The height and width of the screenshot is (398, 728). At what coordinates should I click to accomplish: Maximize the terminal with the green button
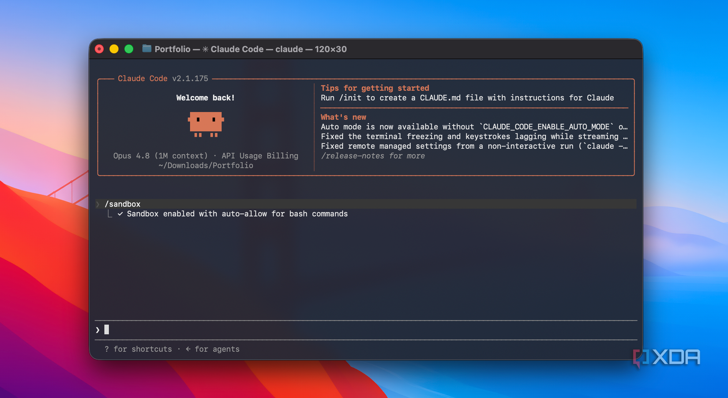coord(129,49)
